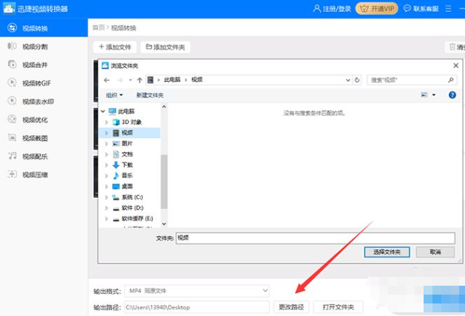This screenshot has height=316, width=465.
Task: Open the 视频转GIF converter
Action: [35, 83]
